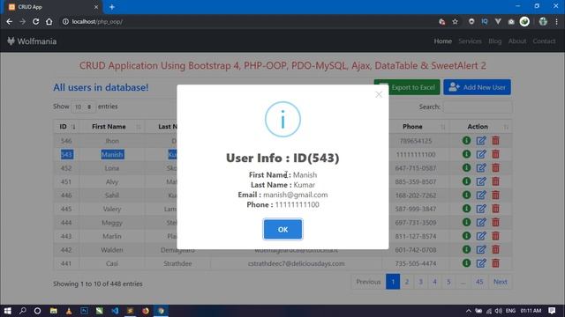Go to pagination page 2
565x317 pixels.
pyautogui.click(x=407, y=282)
